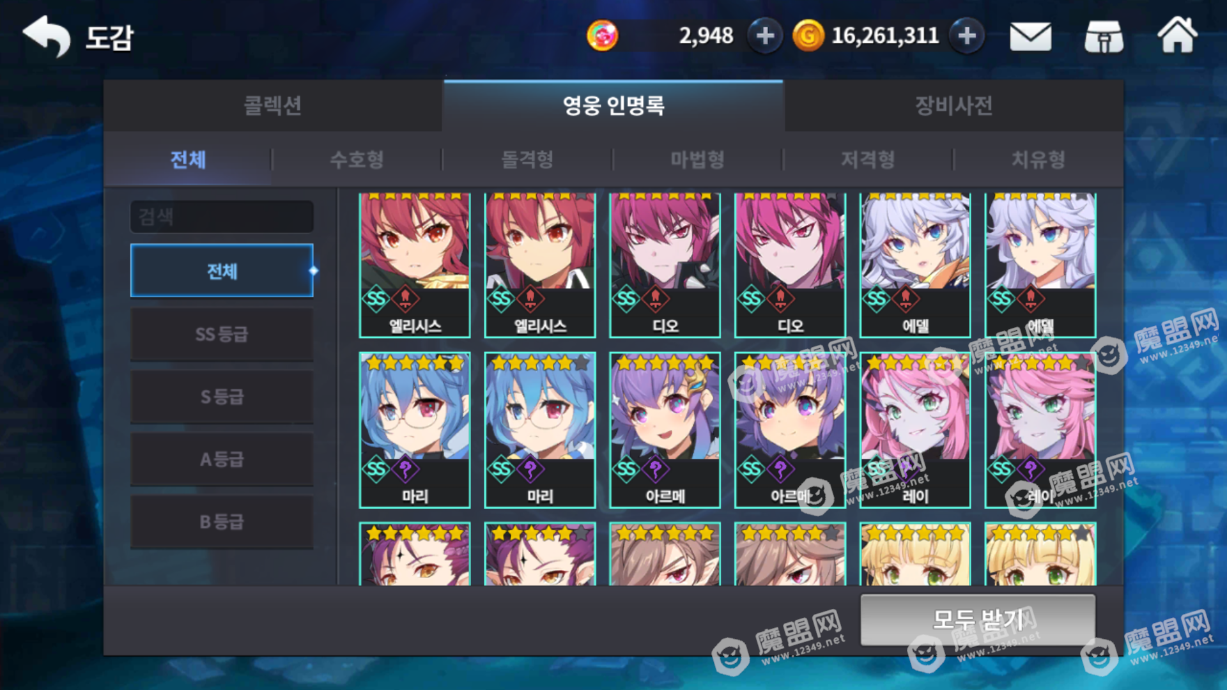Switch to the 장비사전 tab

pyautogui.click(x=954, y=105)
